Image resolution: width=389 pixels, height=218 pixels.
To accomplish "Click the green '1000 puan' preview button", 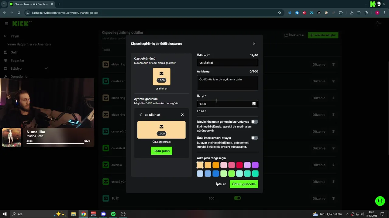I will coord(161,151).
